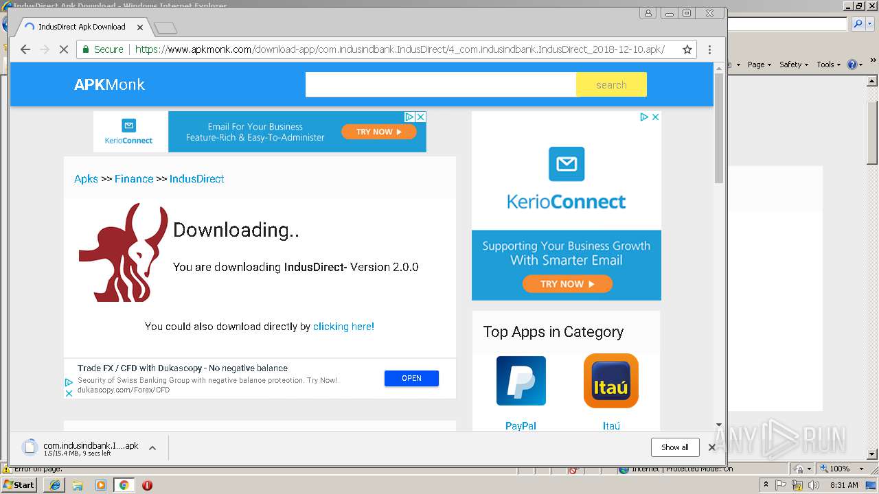The height and width of the screenshot is (494, 879).
Task: Open the Apks breadcrumb link
Action: click(86, 178)
